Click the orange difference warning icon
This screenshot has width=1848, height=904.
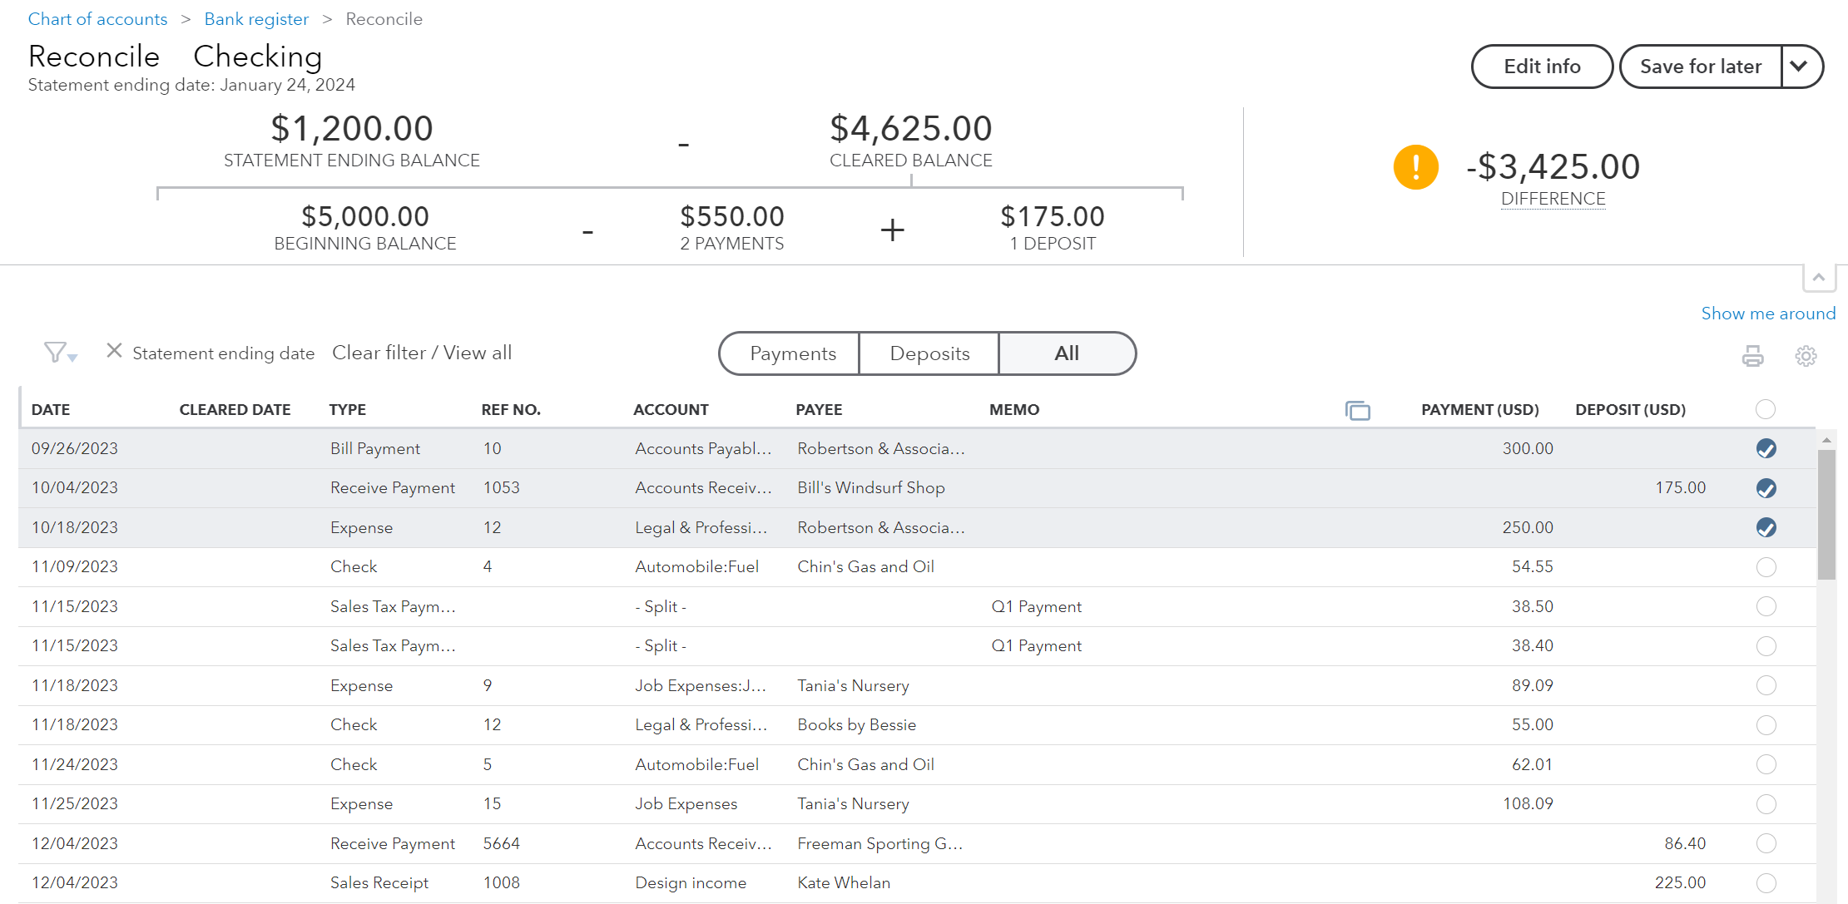(1415, 166)
